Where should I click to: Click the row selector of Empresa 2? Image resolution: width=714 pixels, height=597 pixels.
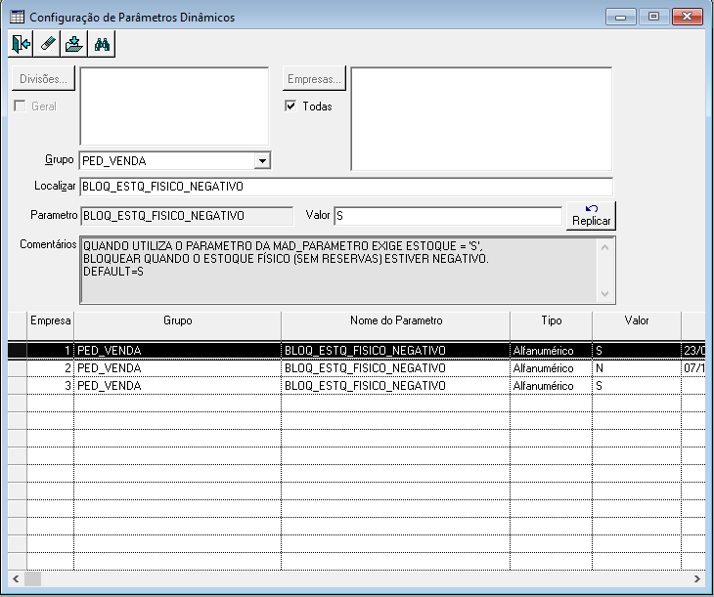[x=18, y=368]
